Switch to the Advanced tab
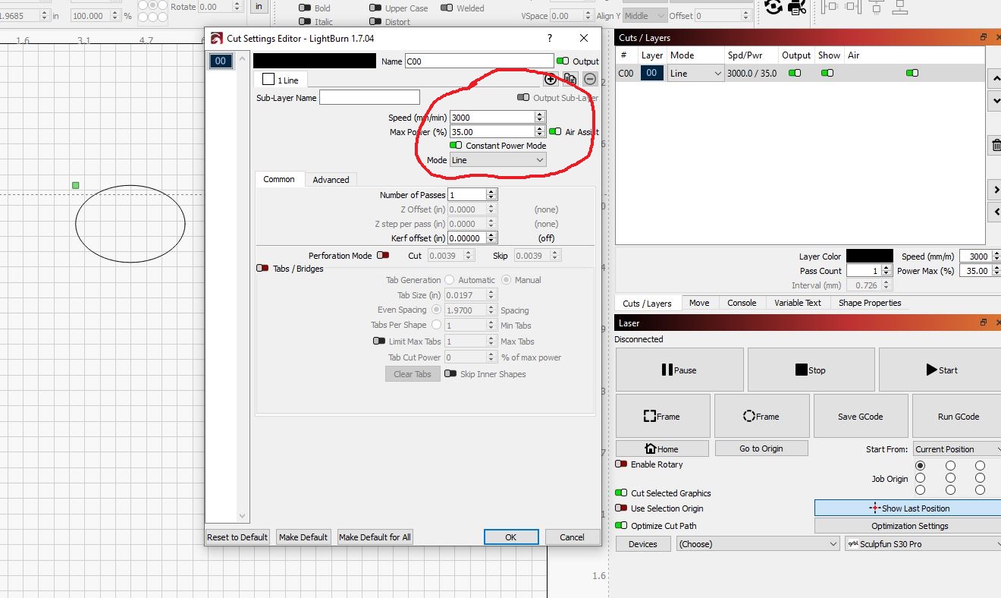 [x=331, y=179]
